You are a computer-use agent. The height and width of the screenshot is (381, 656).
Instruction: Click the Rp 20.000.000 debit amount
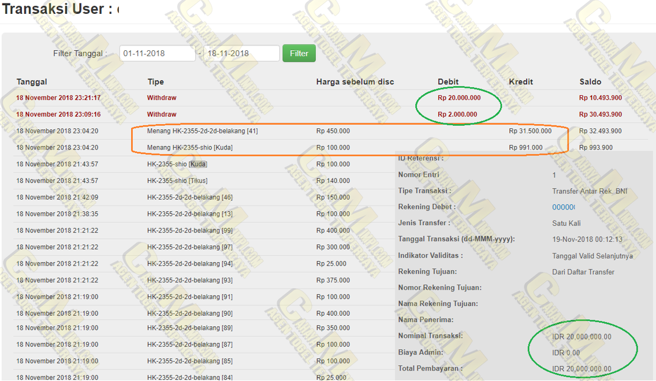click(x=459, y=98)
